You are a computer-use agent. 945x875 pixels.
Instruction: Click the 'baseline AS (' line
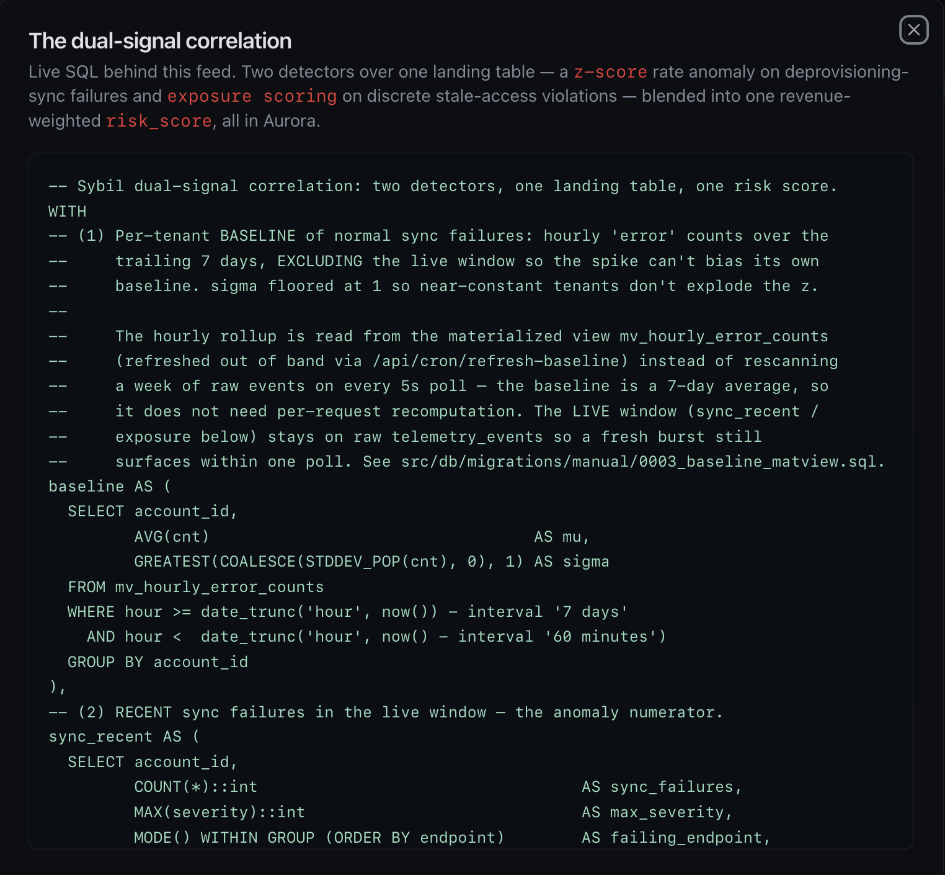pos(110,487)
